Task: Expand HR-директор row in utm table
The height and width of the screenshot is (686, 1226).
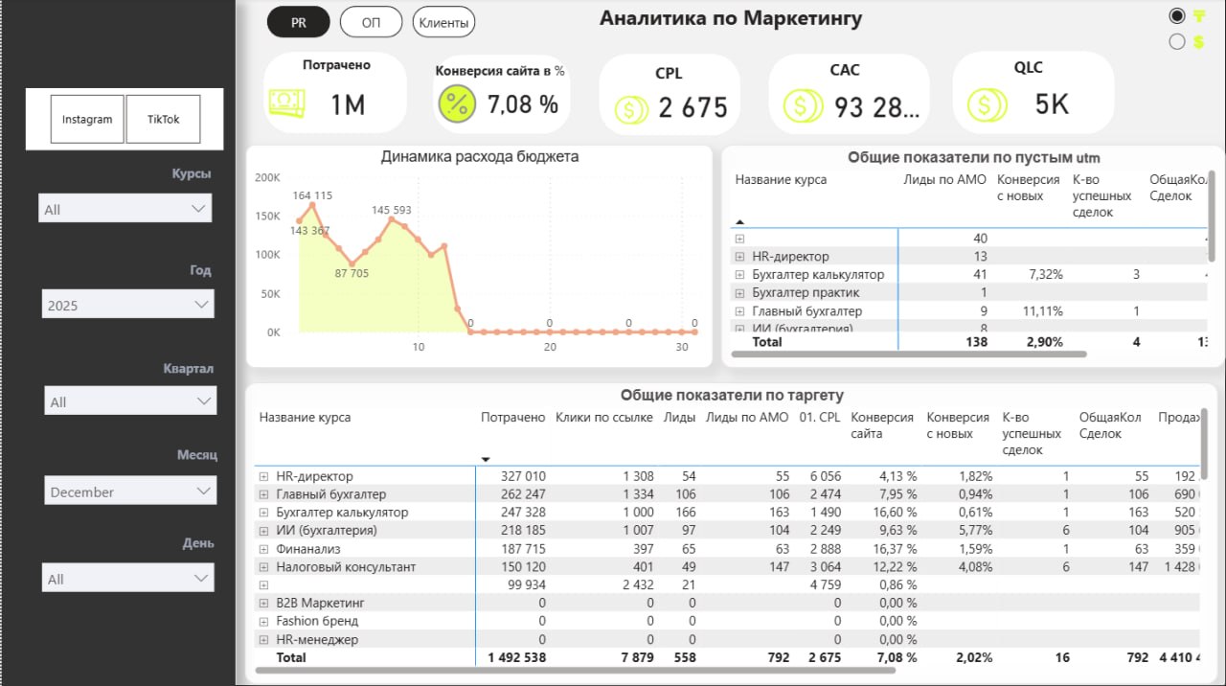Action: 739,257
